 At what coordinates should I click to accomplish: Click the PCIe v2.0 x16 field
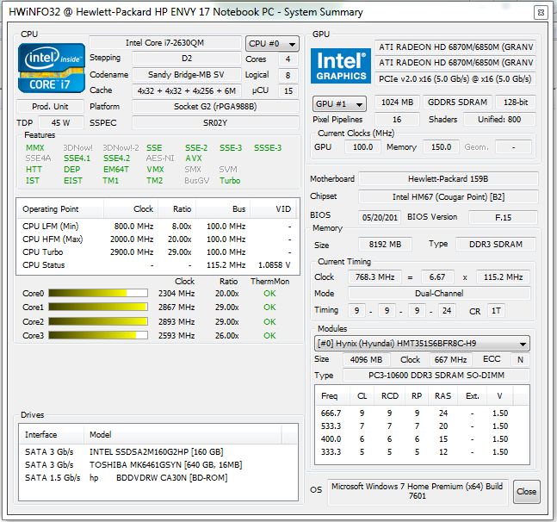[455, 78]
